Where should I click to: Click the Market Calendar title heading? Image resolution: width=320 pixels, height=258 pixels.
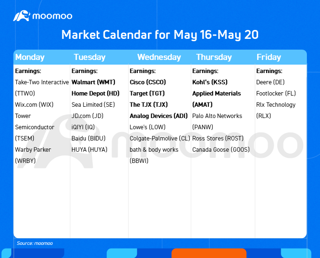(x=160, y=35)
